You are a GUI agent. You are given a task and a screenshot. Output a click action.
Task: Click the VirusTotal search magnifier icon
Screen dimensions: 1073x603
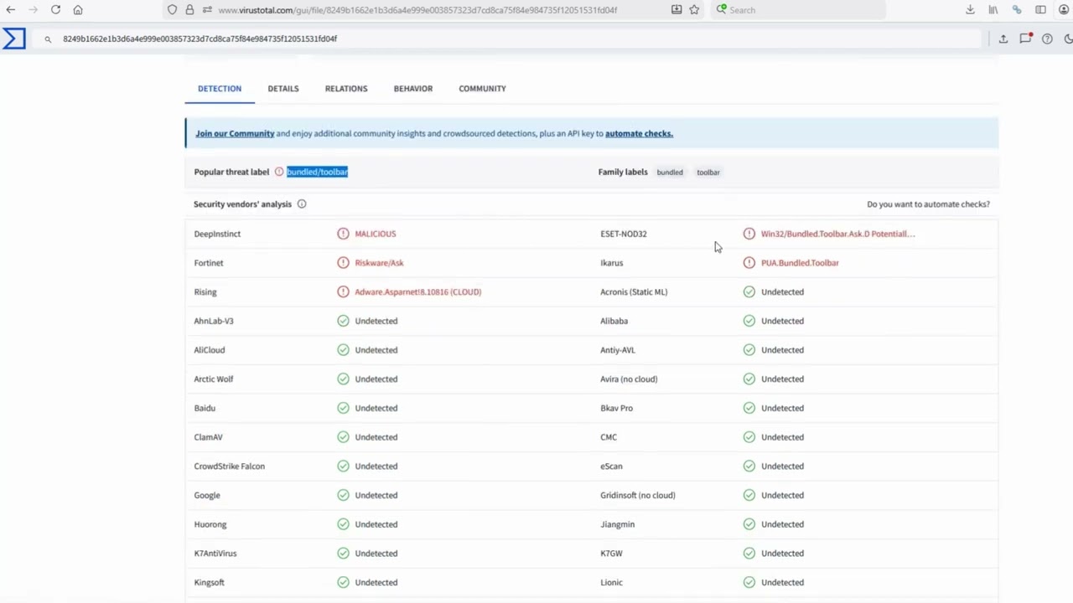click(x=48, y=39)
